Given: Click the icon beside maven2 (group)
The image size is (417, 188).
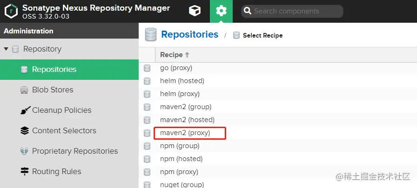Looking at the screenshot, I should pos(147,107).
